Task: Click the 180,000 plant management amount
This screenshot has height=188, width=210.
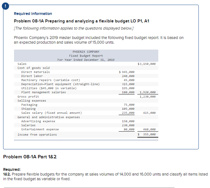Action: (128, 92)
